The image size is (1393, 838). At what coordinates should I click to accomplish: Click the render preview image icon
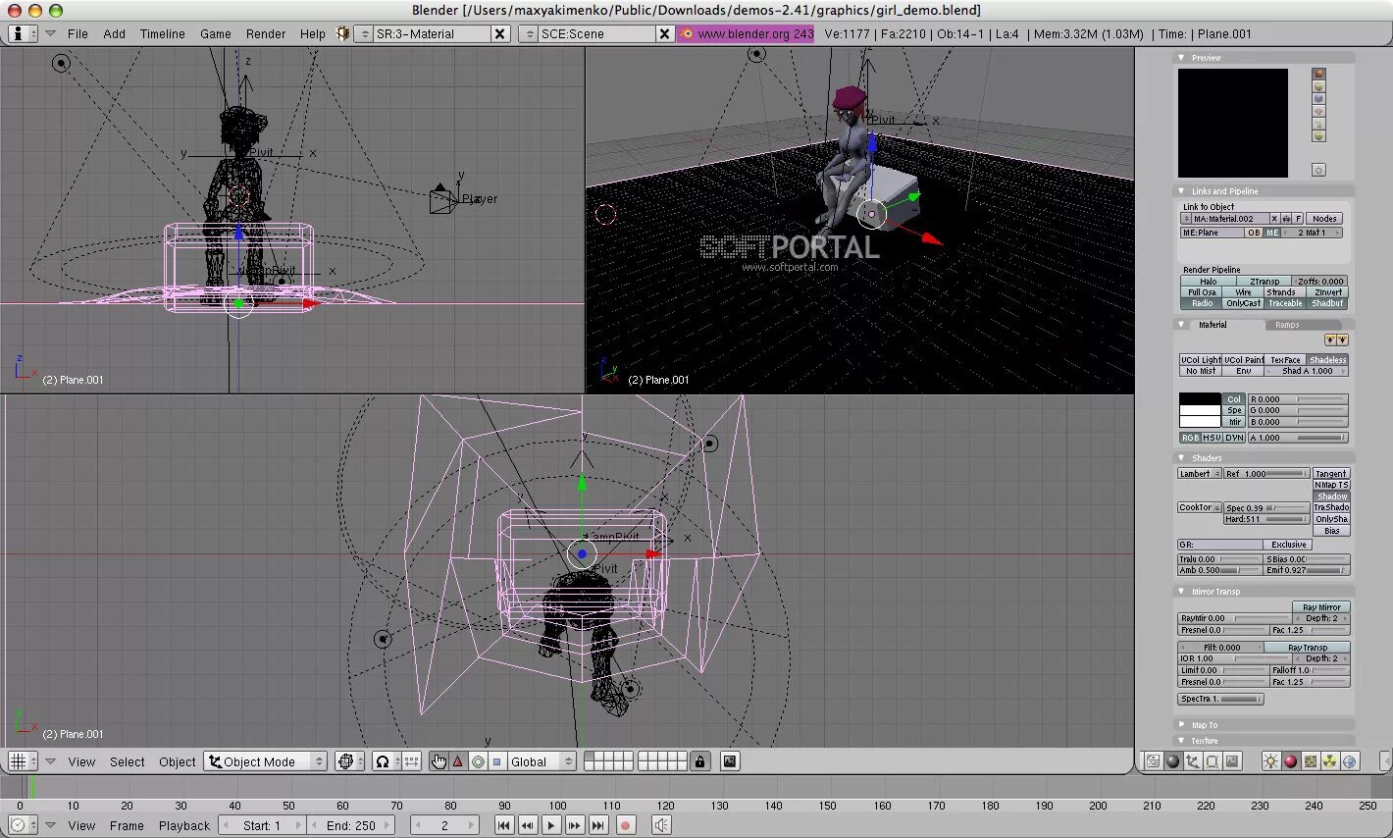pos(730,761)
